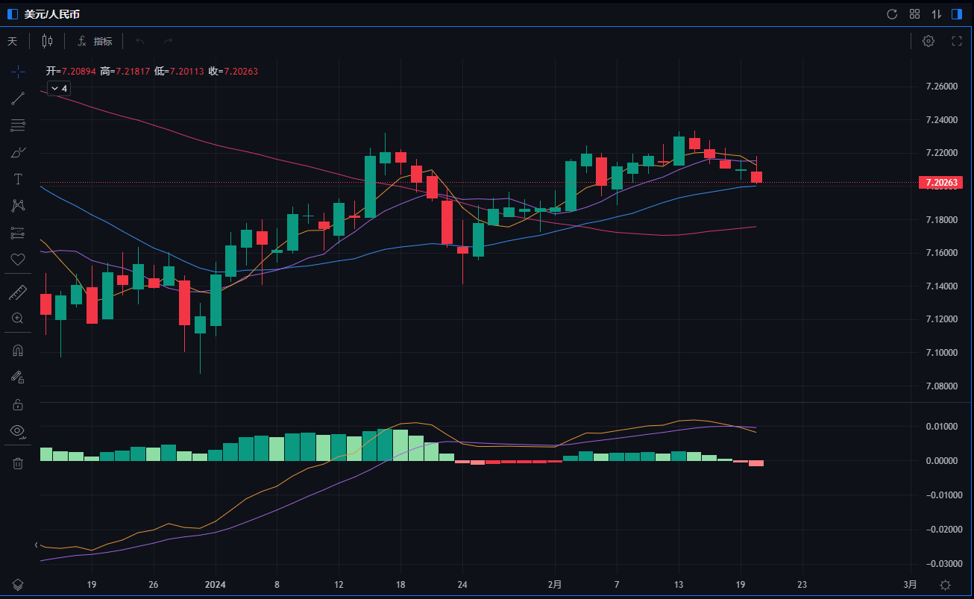This screenshot has width=974, height=599.
Task: Select the brush drawing tool
Action: (18, 152)
